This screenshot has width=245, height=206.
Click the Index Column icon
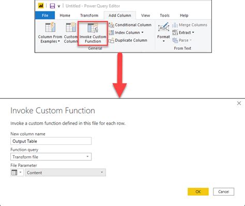coord(111,33)
